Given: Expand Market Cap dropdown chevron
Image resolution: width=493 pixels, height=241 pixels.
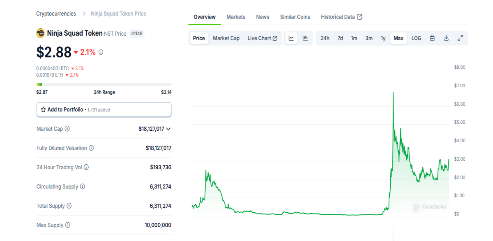Looking at the screenshot, I should (x=168, y=129).
